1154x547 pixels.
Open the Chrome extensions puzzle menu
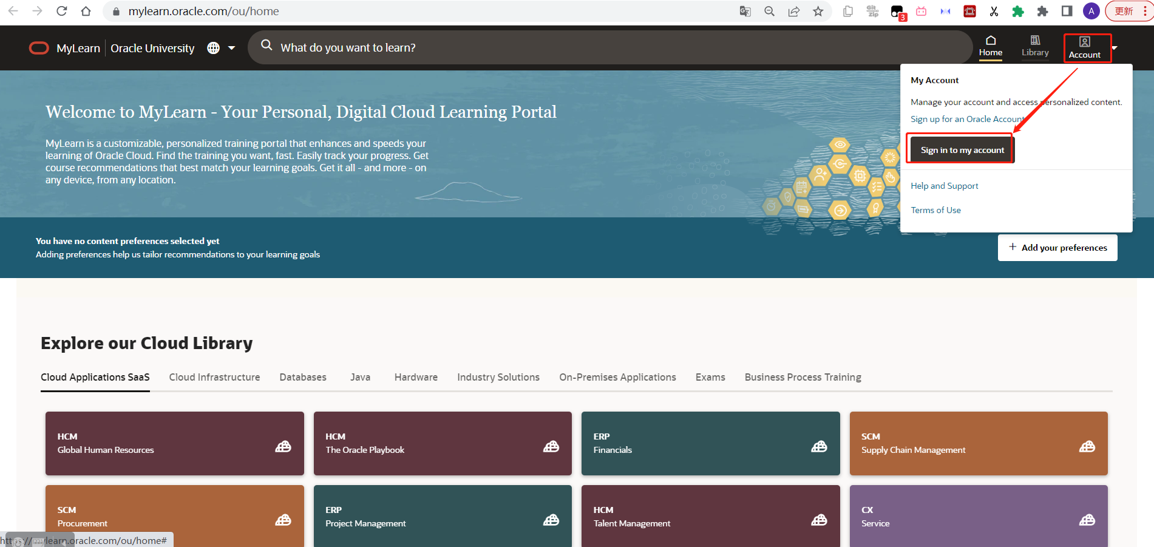tap(1042, 11)
